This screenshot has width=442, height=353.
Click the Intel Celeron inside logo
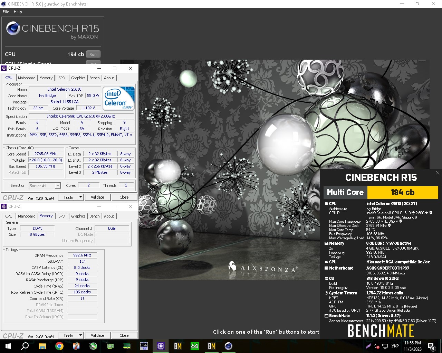(119, 98)
